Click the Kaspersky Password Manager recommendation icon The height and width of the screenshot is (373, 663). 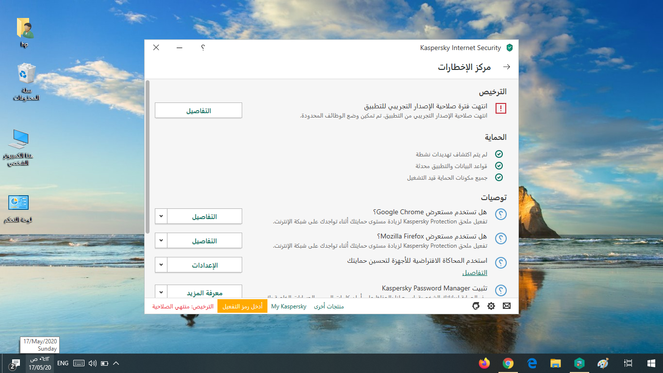(x=500, y=290)
